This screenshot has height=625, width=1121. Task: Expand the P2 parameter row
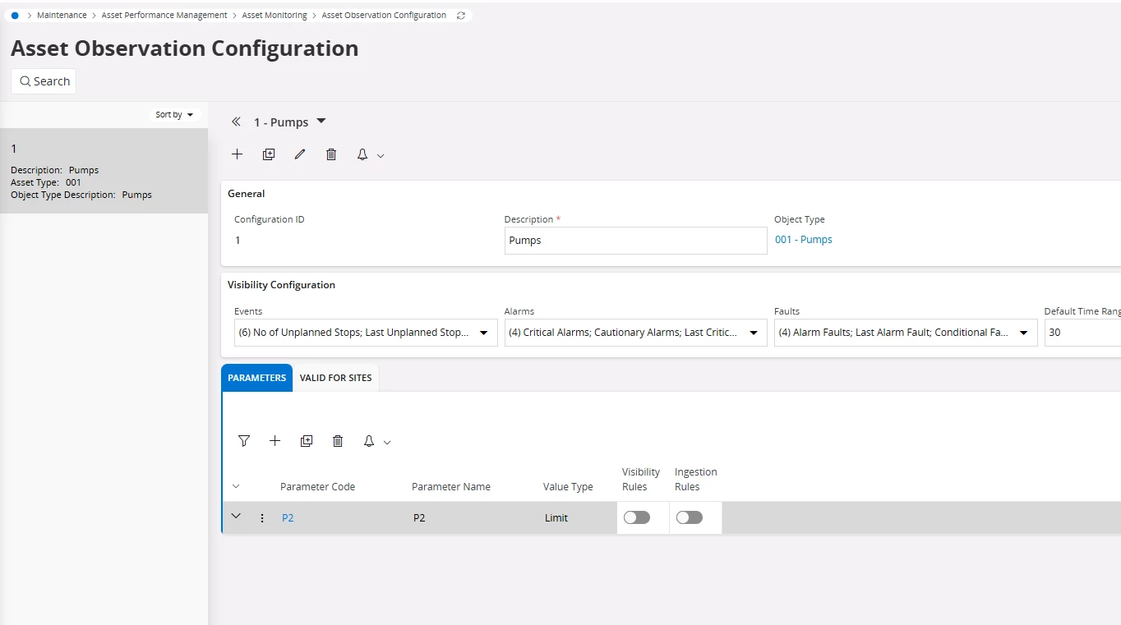click(x=237, y=517)
